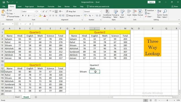Decrease font size with the smaller A
Viewport: 181px width, 102px height.
click(x=46, y=12)
